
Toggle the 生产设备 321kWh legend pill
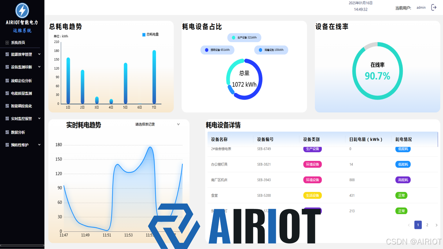tap(244, 38)
